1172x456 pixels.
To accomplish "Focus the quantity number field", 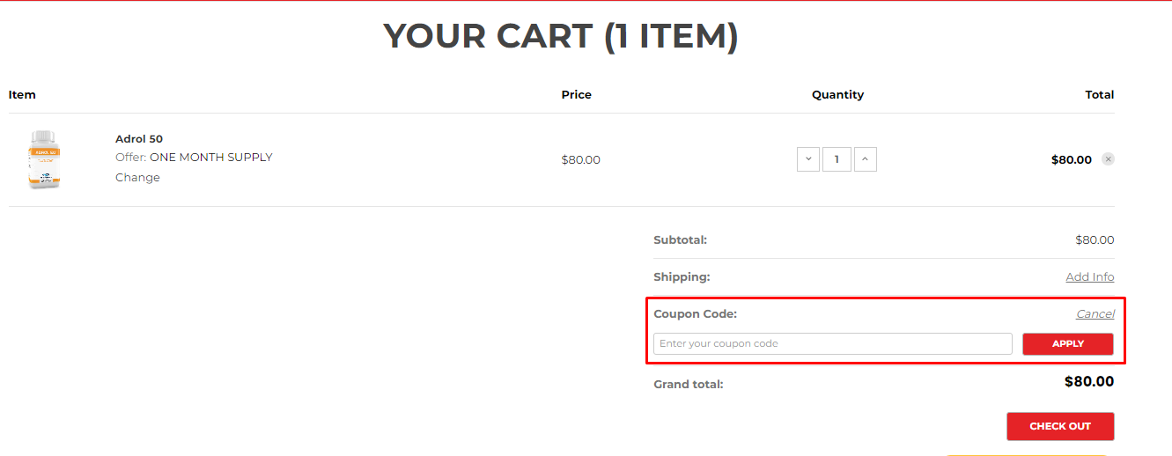I will click(x=837, y=159).
